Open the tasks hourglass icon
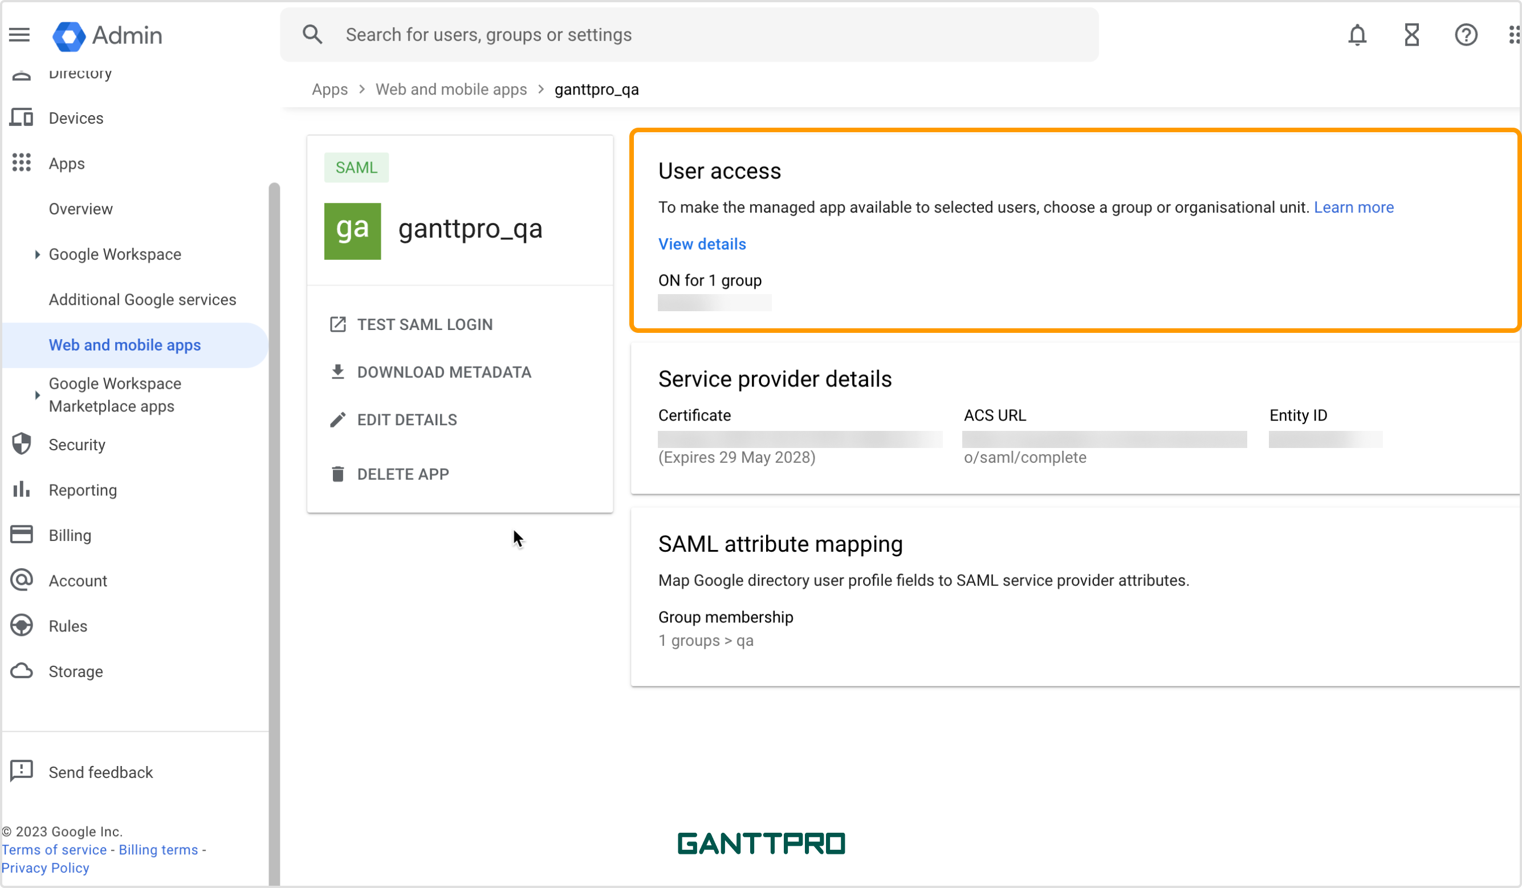 (1411, 34)
